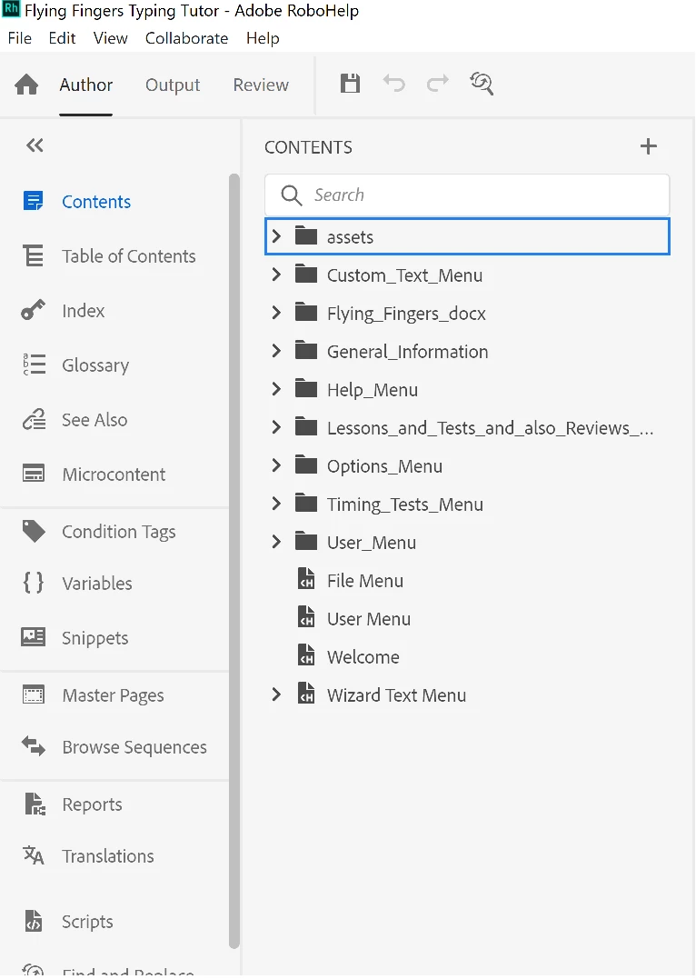Click the Condition Tags tag icon

pyautogui.click(x=34, y=531)
